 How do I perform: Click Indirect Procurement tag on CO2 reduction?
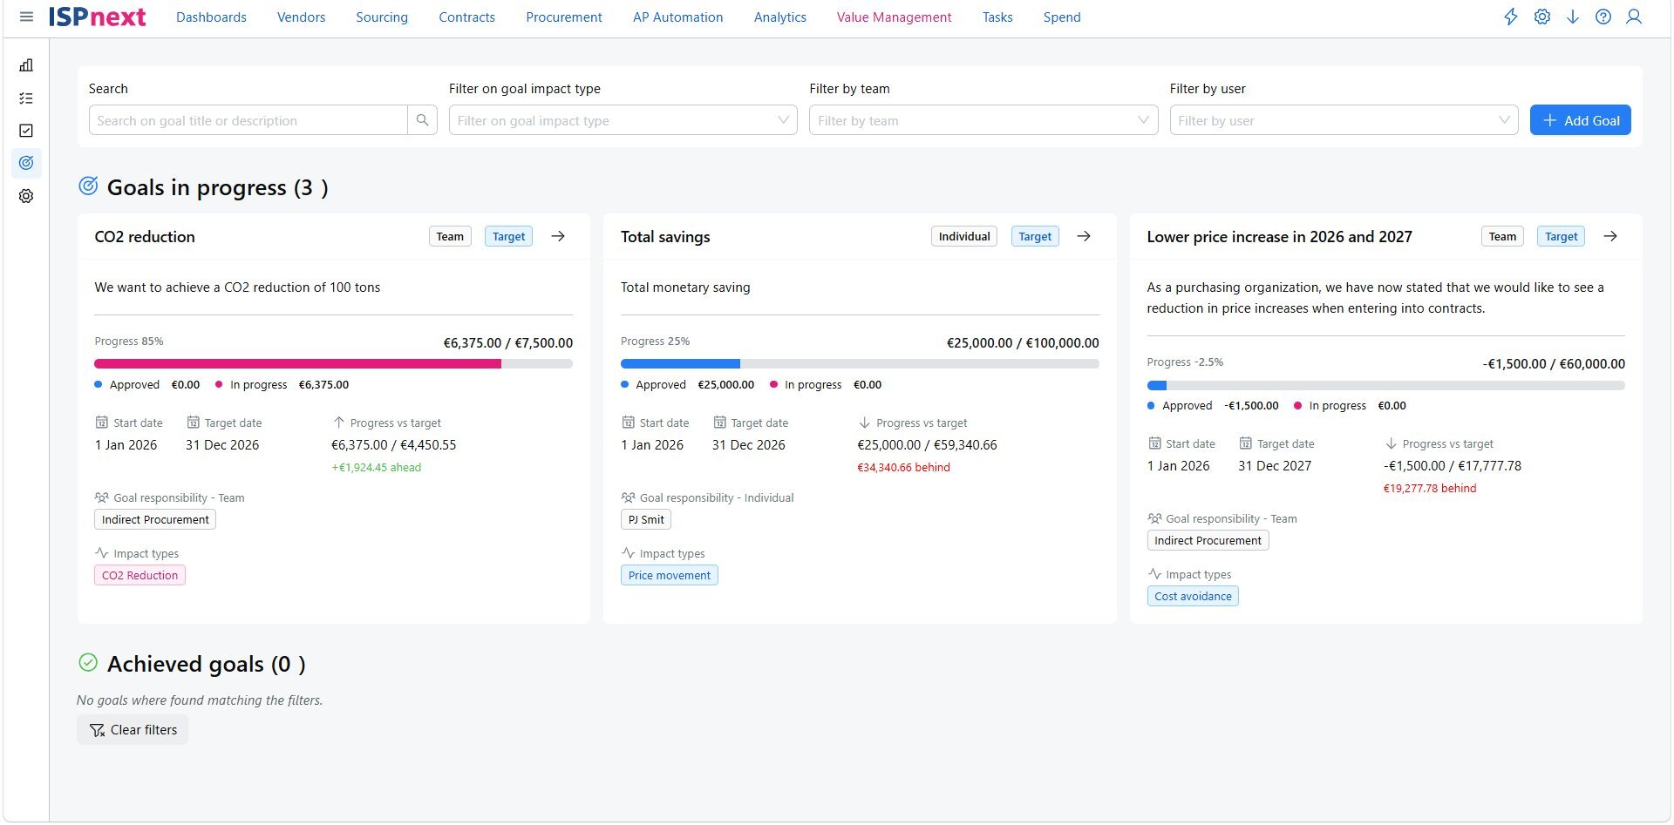click(x=155, y=519)
